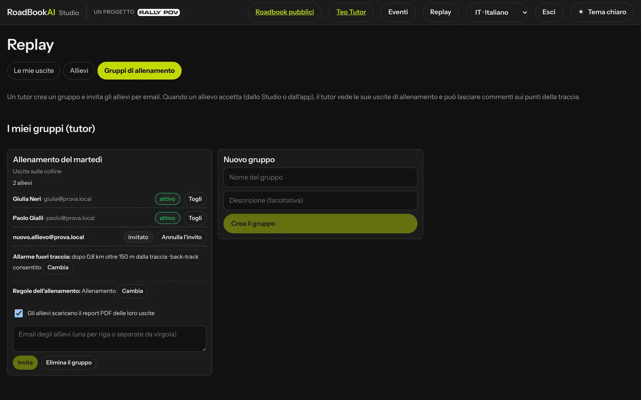The image size is (641, 400).
Task: Click the attivo badge for Paolo Gialli
Action: tap(167, 218)
